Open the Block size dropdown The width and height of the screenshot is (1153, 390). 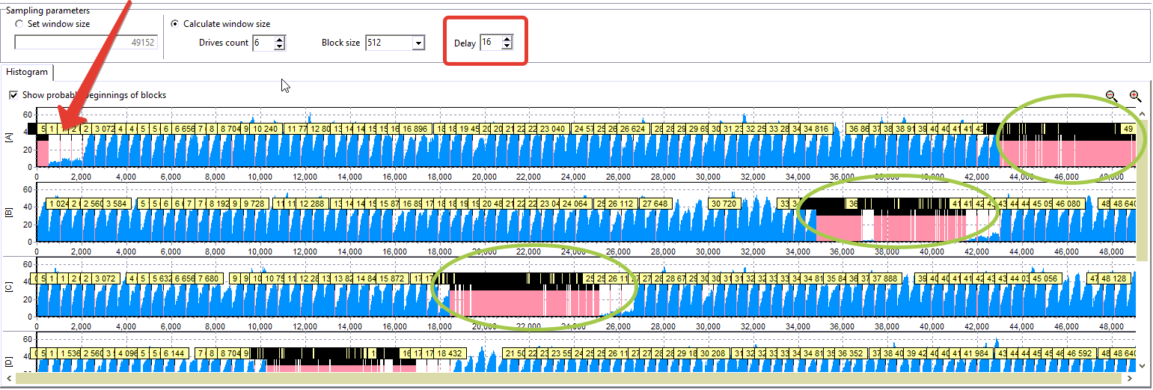click(418, 43)
